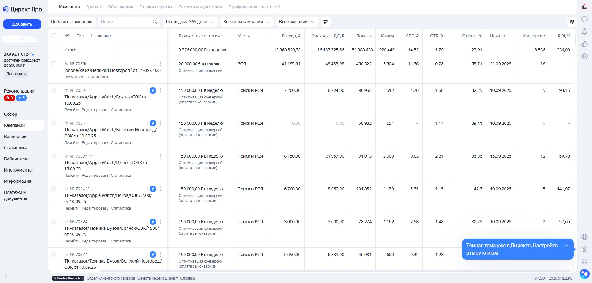Click the blue Добавить button
Image resolution: width=592 pixels, height=283 pixels.
(22, 24)
